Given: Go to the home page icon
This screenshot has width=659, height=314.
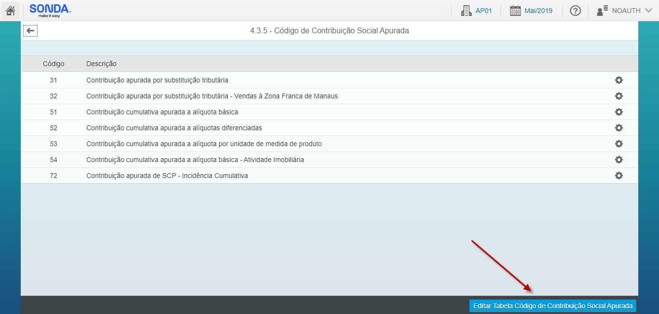Looking at the screenshot, I should [11, 10].
